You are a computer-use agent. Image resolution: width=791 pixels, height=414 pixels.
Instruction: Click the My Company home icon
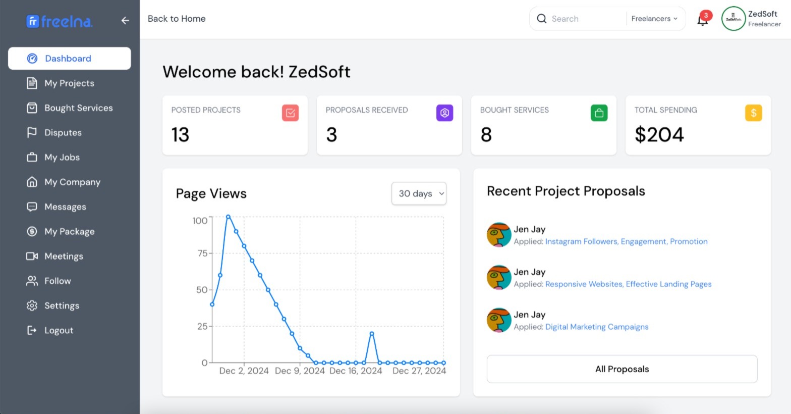(32, 182)
